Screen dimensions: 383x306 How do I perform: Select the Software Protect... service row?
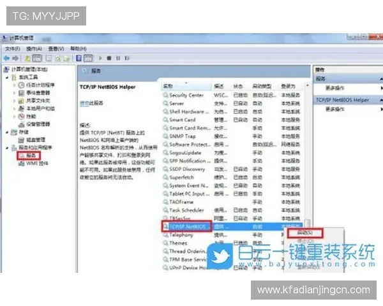click(x=232, y=145)
